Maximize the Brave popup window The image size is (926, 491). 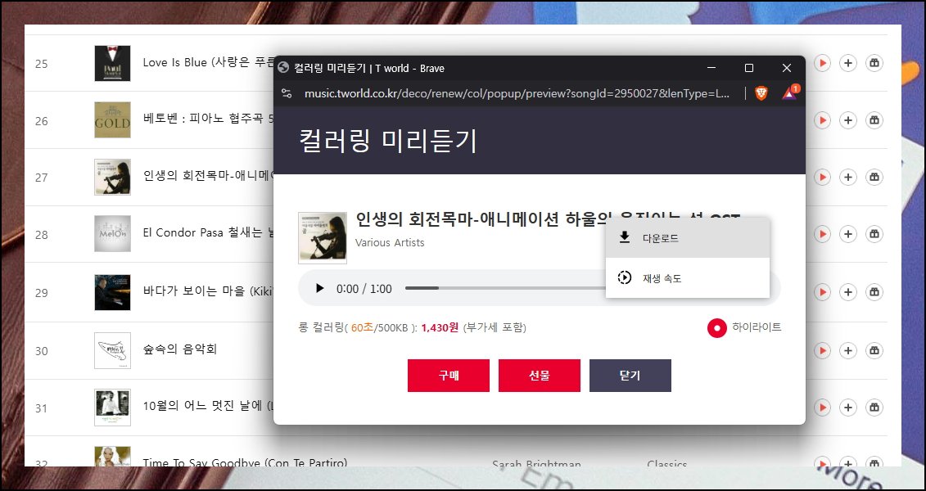(x=749, y=68)
